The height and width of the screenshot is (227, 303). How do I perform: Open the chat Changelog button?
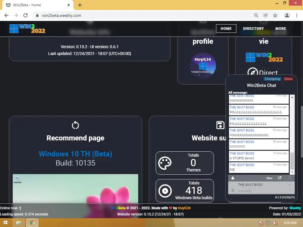click(272, 79)
